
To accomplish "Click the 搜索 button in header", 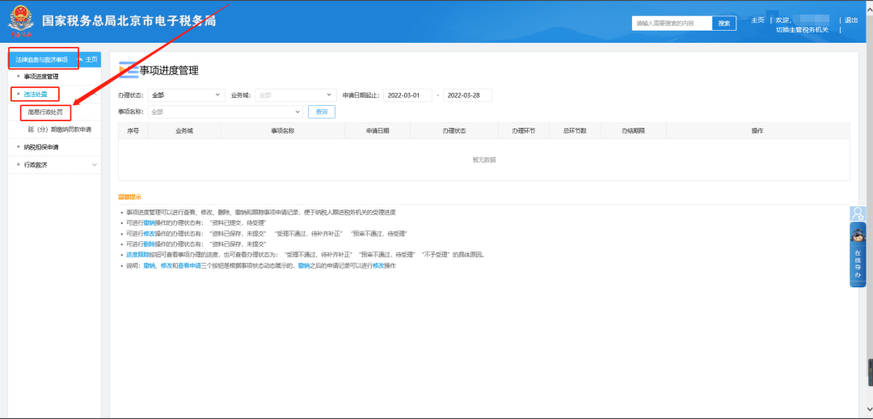I will pos(723,23).
